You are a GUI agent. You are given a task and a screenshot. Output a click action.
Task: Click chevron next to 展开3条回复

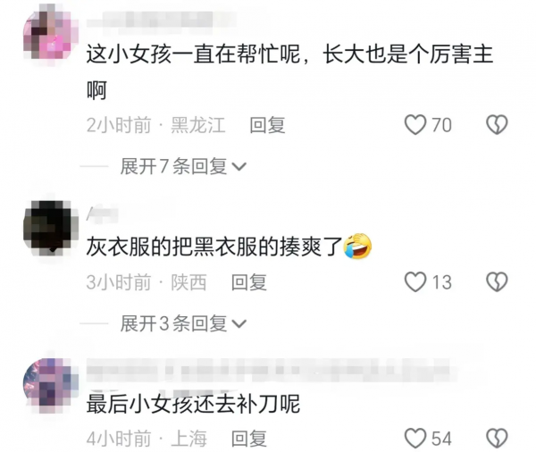click(x=239, y=323)
